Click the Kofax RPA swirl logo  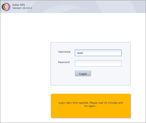[x=6, y=7]
